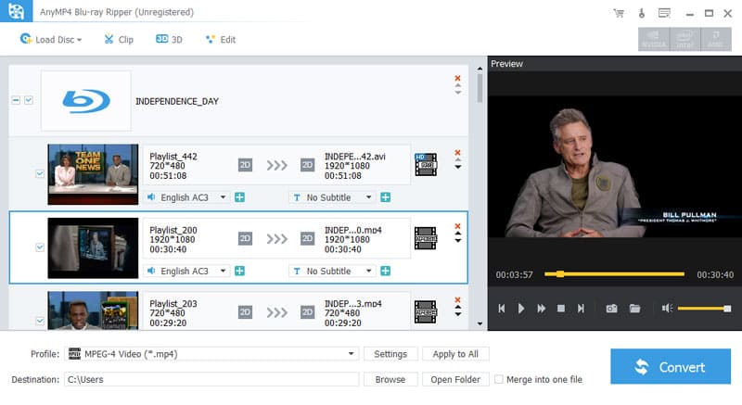
Task: Jump to previous chapter in preview
Action: click(x=502, y=309)
